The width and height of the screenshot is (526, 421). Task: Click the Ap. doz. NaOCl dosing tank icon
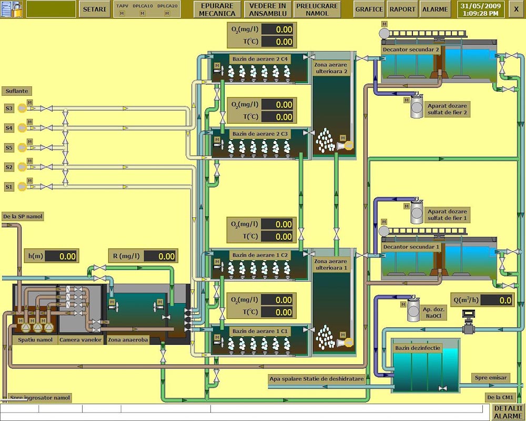(413, 312)
